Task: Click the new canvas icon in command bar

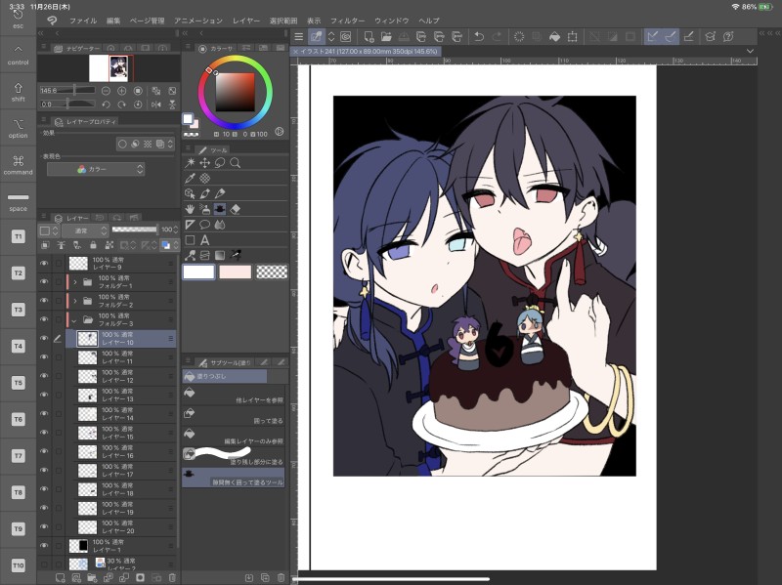Action: (x=369, y=36)
